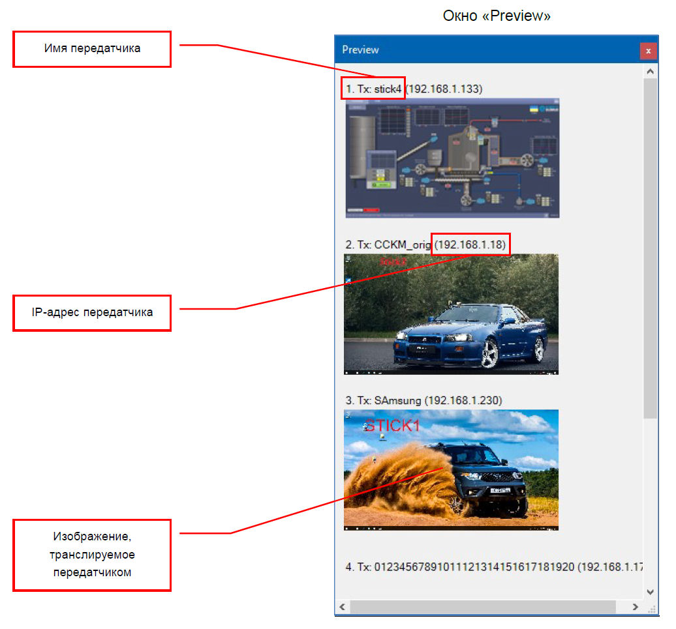The height and width of the screenshot is (629, 676).
Task: Click the "IP-адрес передатчика" callout box
Action: click(x=92, y=312)
